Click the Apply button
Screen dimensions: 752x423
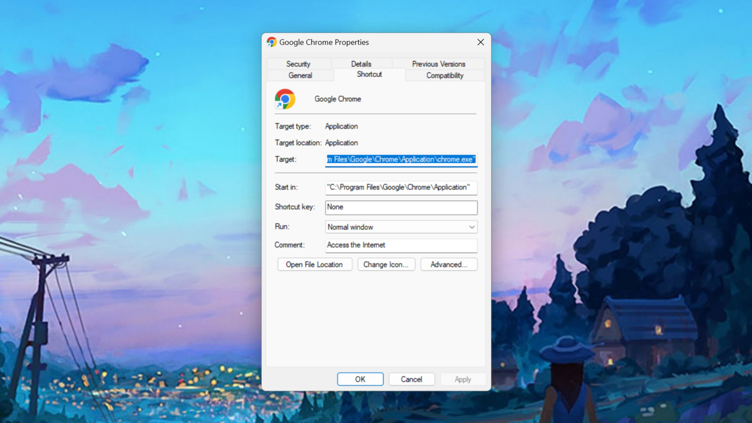[463, 379]
